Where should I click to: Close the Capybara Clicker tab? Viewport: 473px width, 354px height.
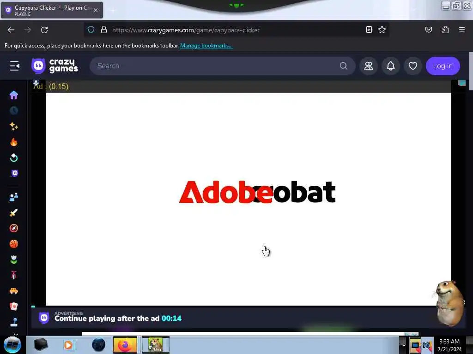[x=96, y=10]
